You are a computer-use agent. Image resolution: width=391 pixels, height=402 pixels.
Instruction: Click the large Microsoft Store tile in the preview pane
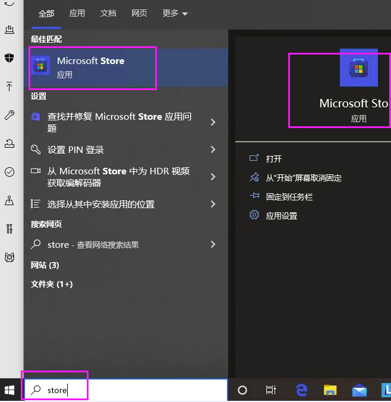[359, 68]
